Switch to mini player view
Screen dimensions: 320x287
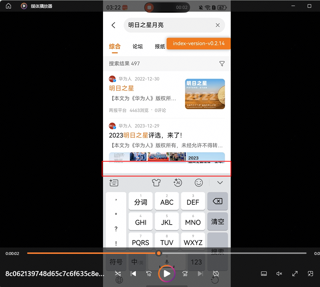tap(310, 274)
